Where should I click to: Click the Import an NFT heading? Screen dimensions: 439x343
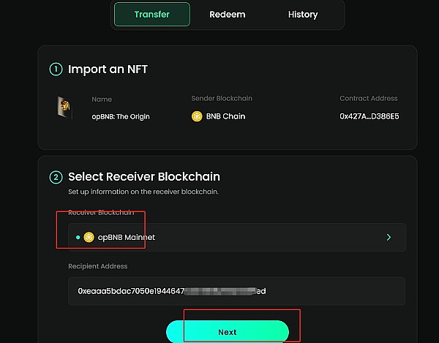[x=108, y=69]
